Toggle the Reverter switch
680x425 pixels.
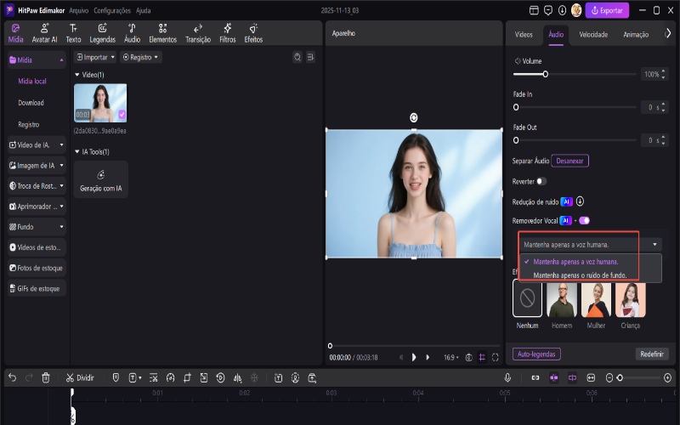coord(541,181)
